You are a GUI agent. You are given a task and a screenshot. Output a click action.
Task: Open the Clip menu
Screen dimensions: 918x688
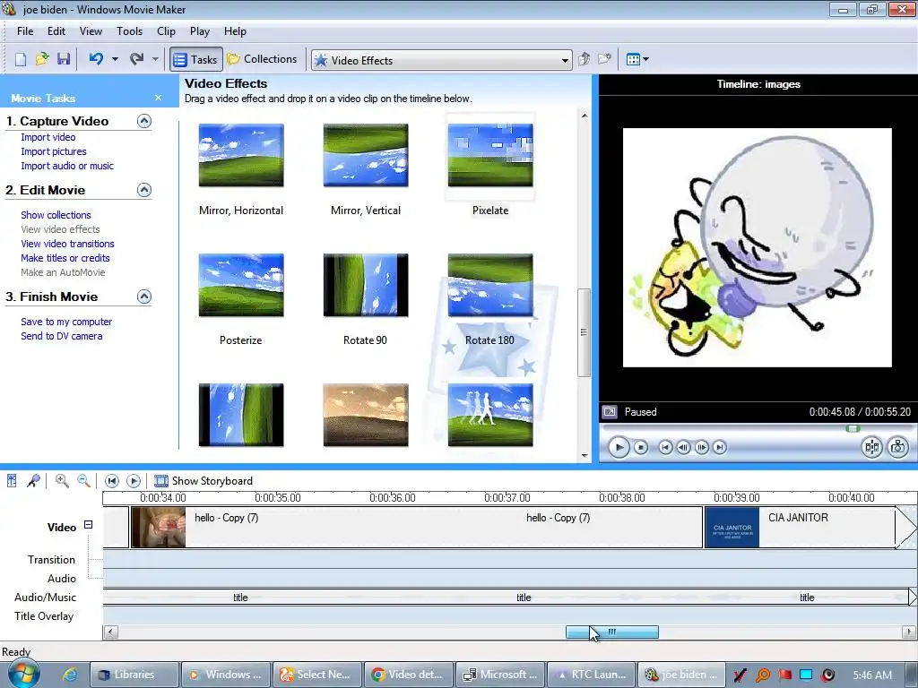click(x=166, y=31)
